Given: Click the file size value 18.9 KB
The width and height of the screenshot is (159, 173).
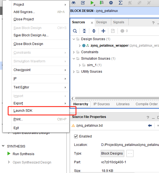Looking at the screenshot, I should (x=107, y=171).
